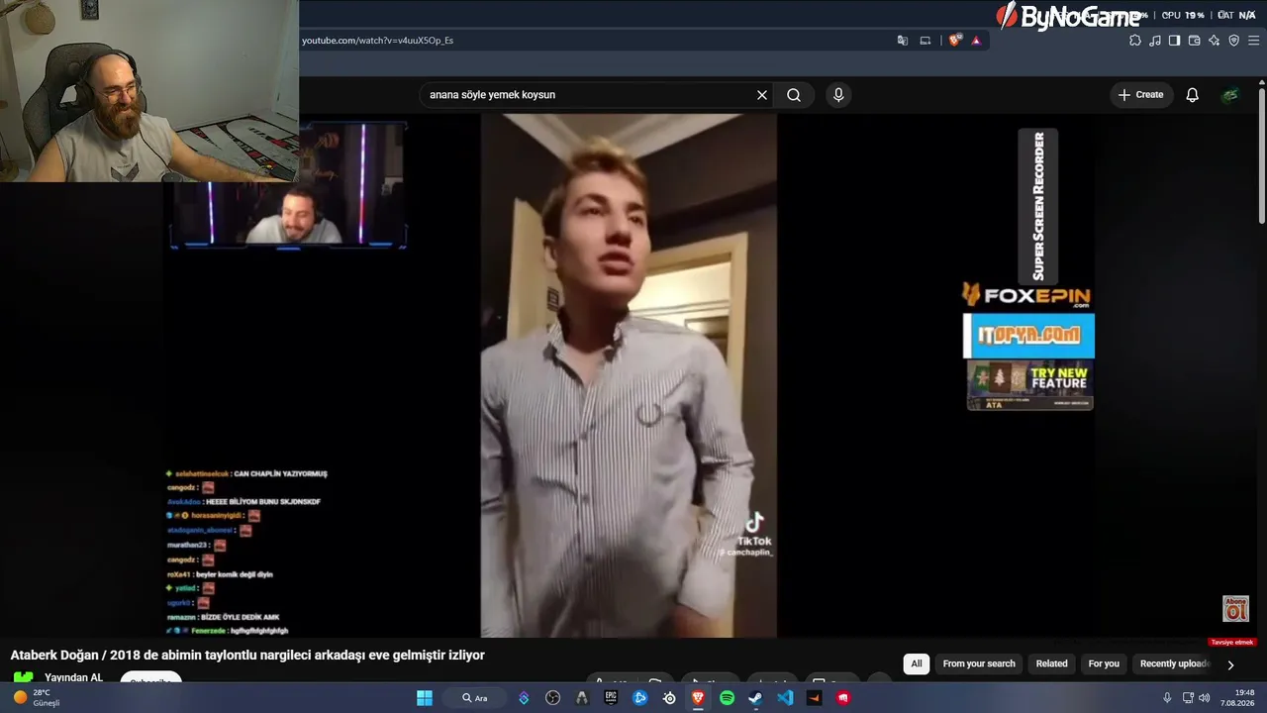Viewport: 1267px width, 713px height.
Task: Select the All filter chip
Action: [x=917, y=663]
